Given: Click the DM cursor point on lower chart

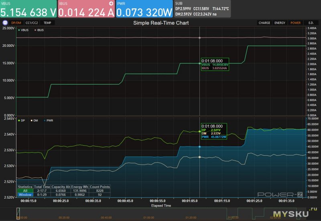Looking at the screenshot, I should (x=199, y=157).
